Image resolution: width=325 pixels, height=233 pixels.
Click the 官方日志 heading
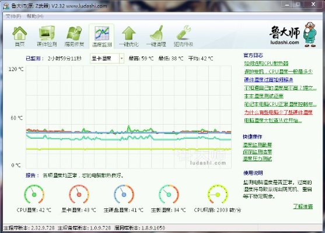(x=253, y=55)
